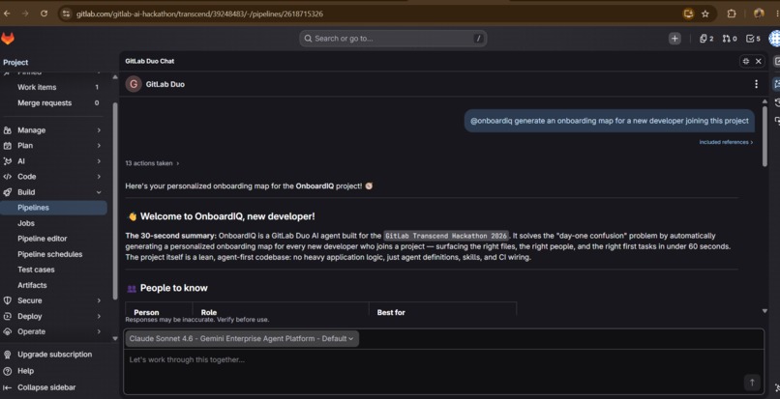Show the included references link
The height and width of the screenshot is (399, 780).
tap(726, 142)
